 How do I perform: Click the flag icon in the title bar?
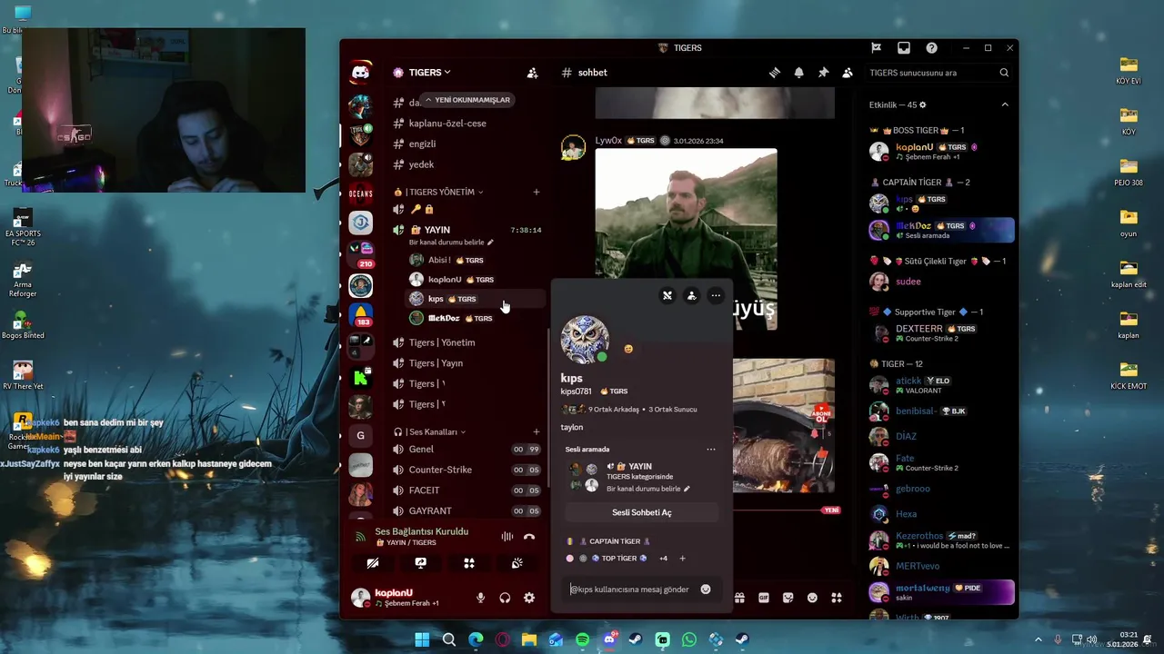click(x=877, y=48)
